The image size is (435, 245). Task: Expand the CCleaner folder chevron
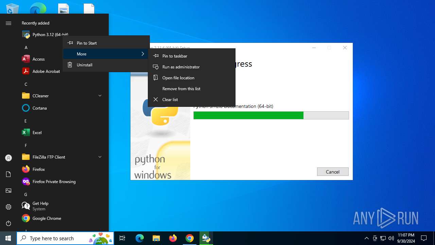click(100, 96)
